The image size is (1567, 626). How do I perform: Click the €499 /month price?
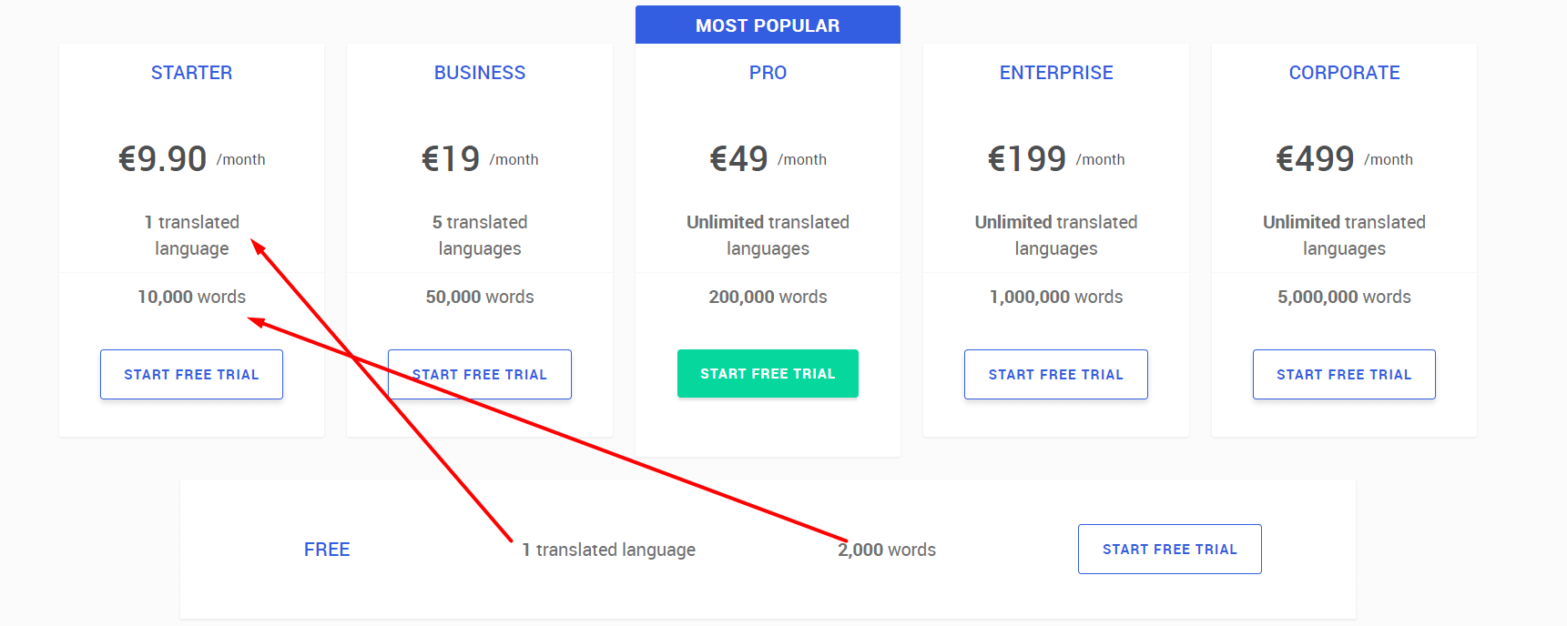coord(1344,159)
